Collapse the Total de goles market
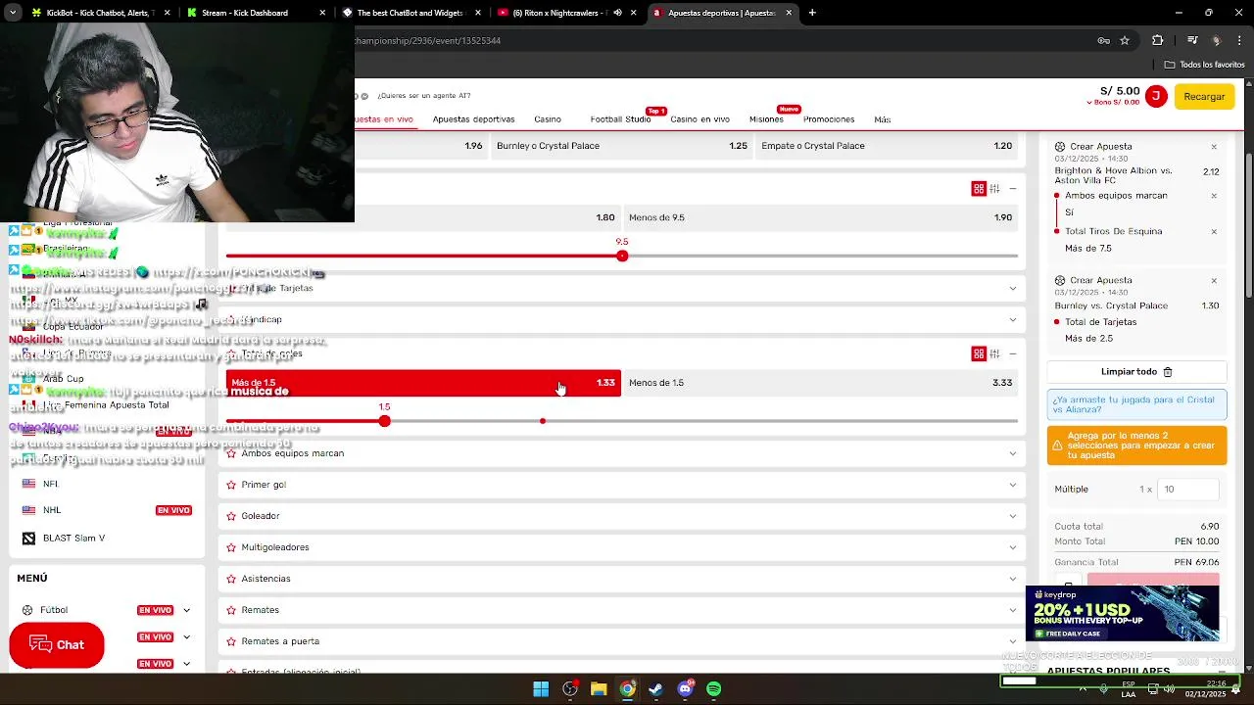This screenshot has width=1254, height=705. (x=1013, y=353)
